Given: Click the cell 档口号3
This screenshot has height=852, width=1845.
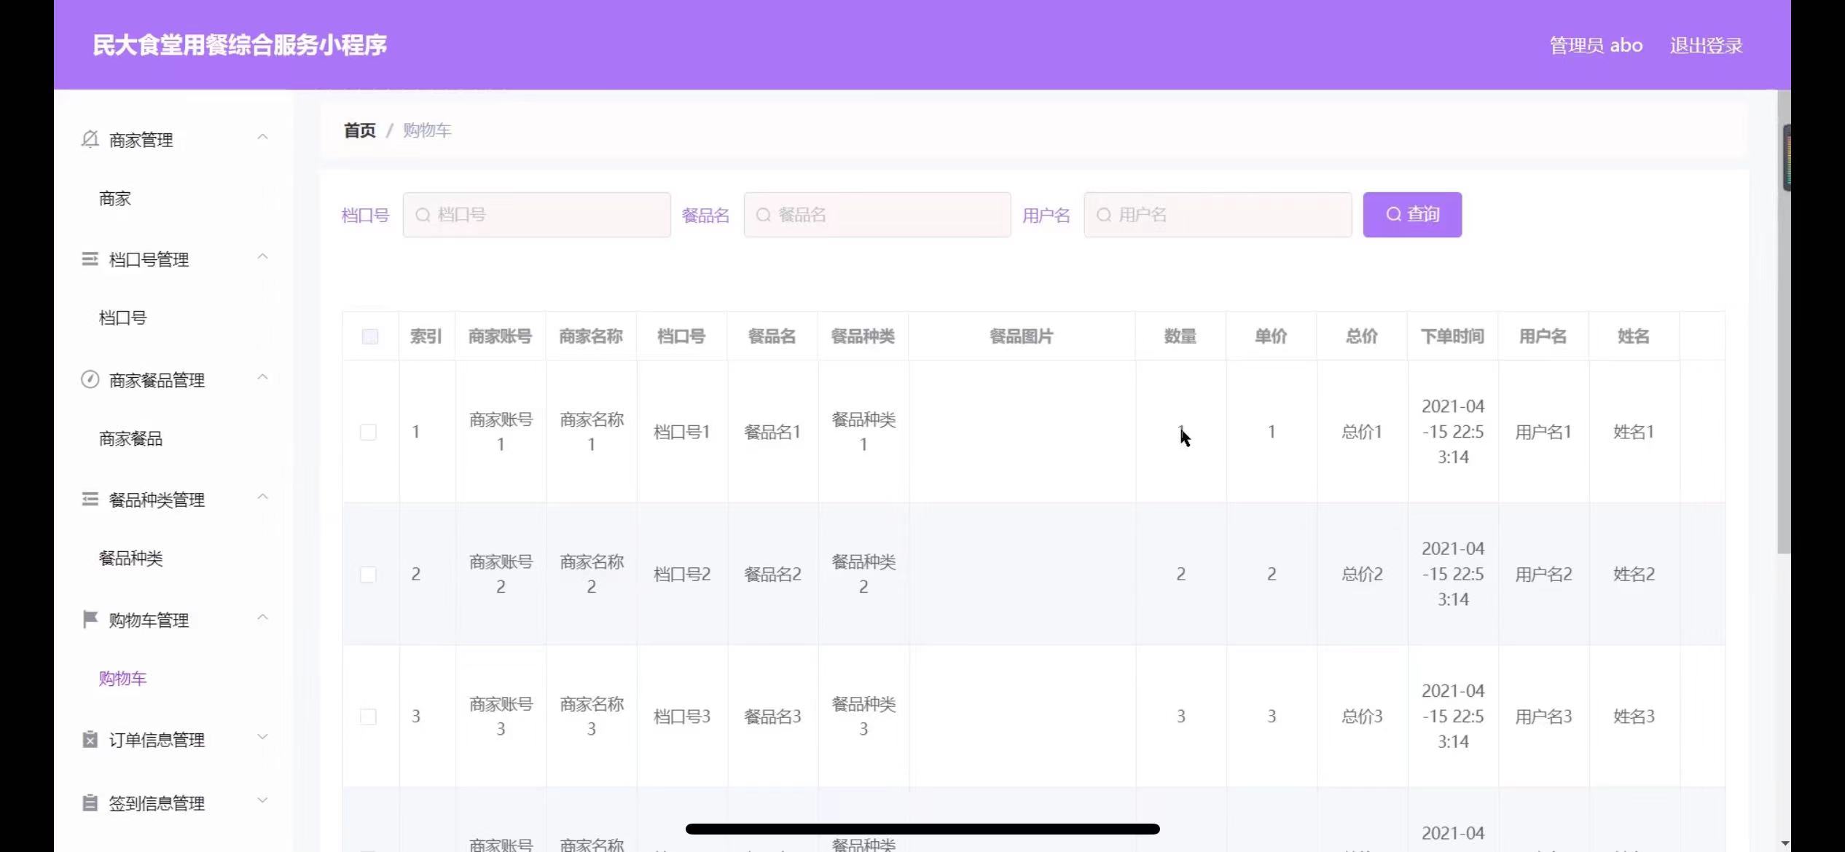Looking at the screenshot, I should click(682, 717).
